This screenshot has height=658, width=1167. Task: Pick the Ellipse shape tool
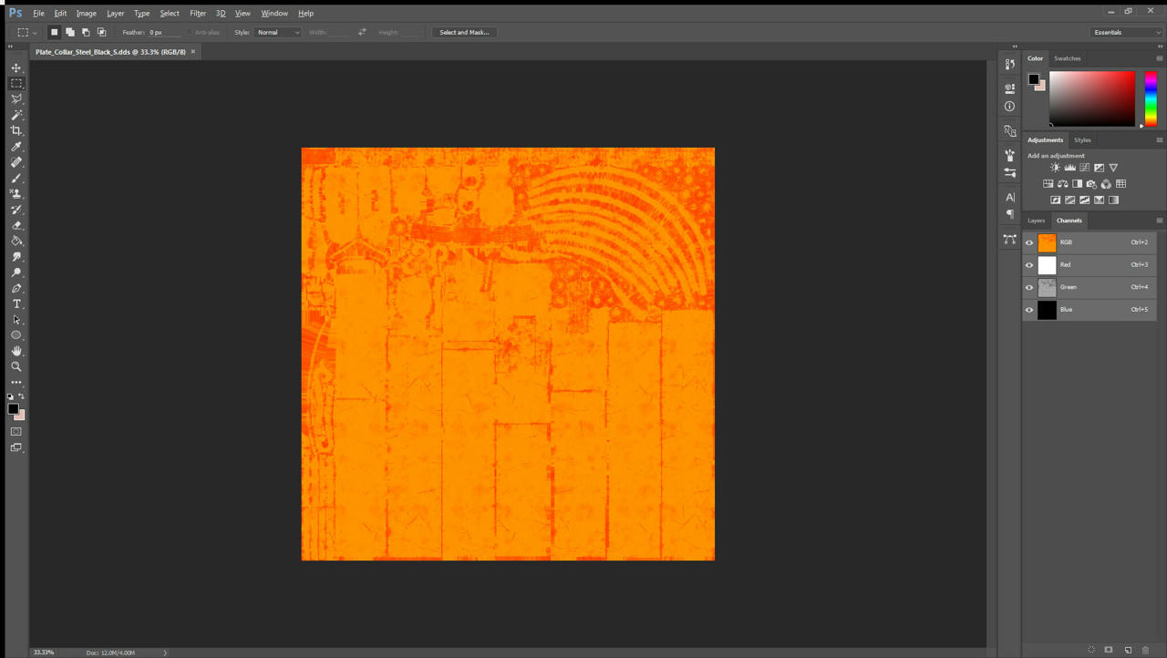[x=16, y=335]
